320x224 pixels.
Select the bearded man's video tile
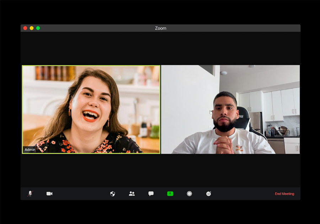tap(230, 109)
